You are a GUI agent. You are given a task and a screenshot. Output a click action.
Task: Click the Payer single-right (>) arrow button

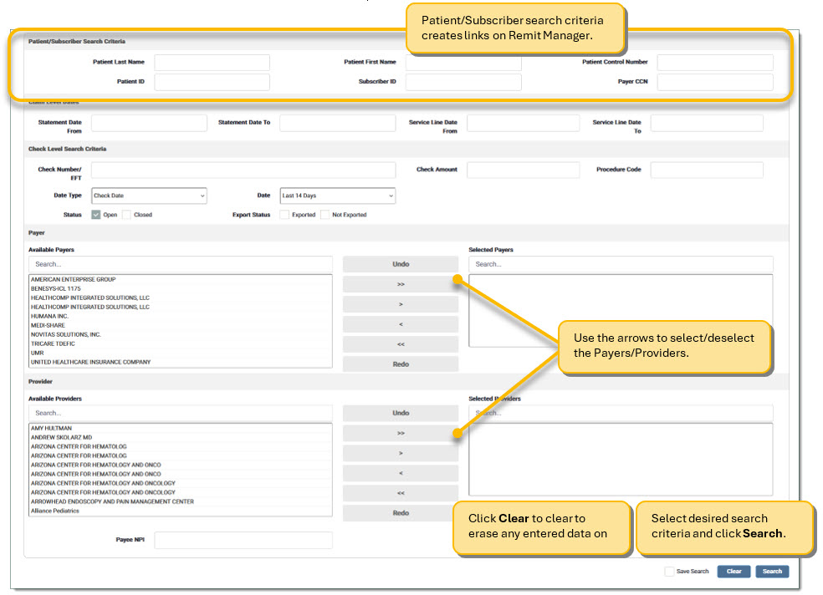pyautogui.click(x=400, y=304)
